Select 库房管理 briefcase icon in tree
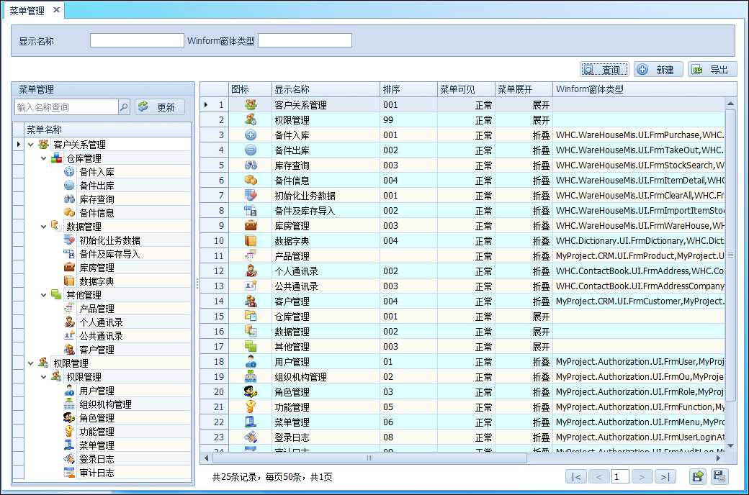Screen dimensions: 749x495 coord(69,268)
